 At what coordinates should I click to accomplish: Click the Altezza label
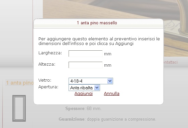point(47,64)
